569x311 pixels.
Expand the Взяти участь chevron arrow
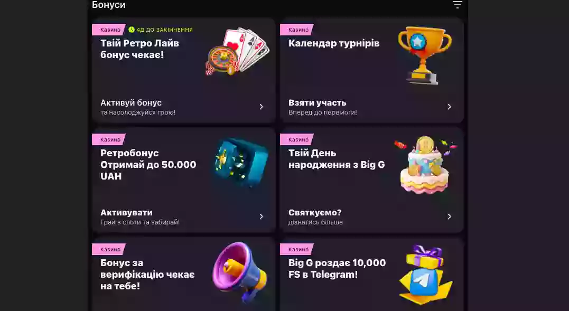click(x=449, y=107)
